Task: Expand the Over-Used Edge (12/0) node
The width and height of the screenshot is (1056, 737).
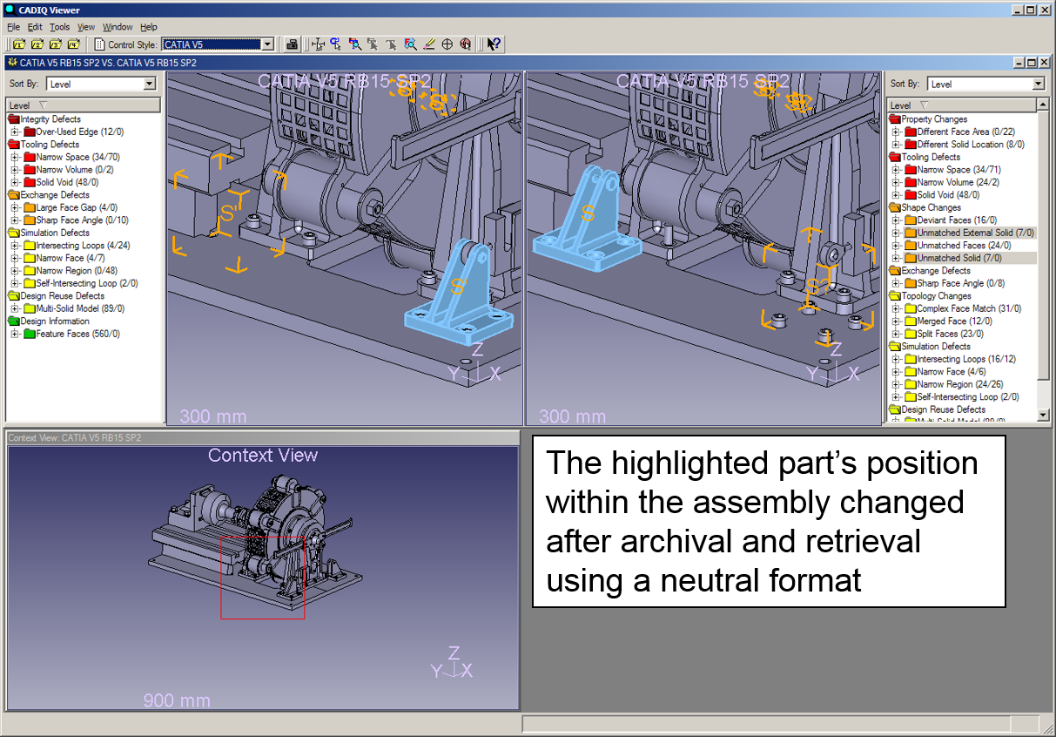Action: click(x=15, y=132)
